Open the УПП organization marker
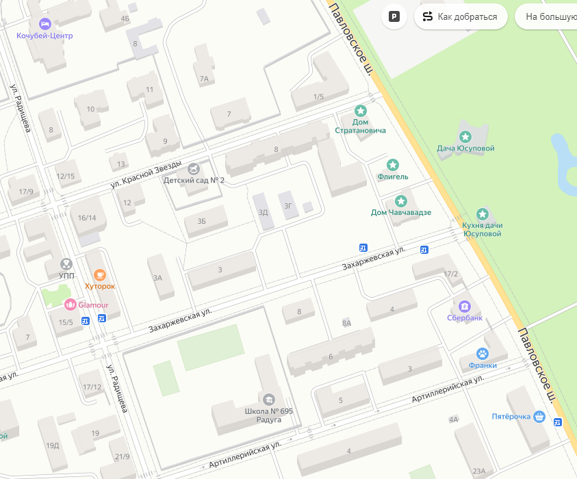The height and width of the screenshot is (479, 577). point(66,263)
